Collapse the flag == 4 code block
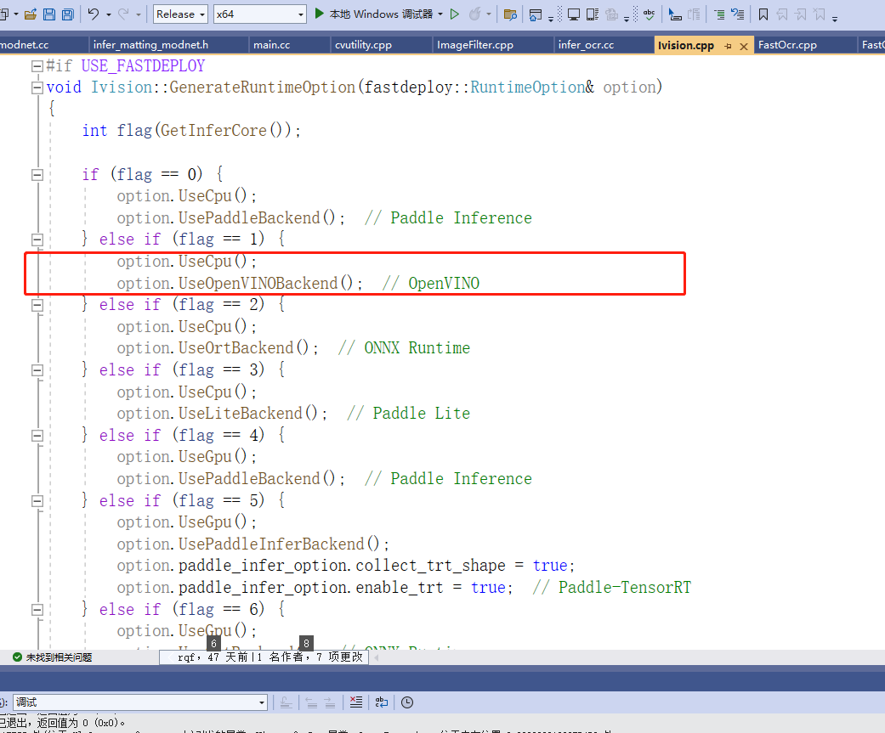The image size is (885, 733). click(x=37, y=435)
